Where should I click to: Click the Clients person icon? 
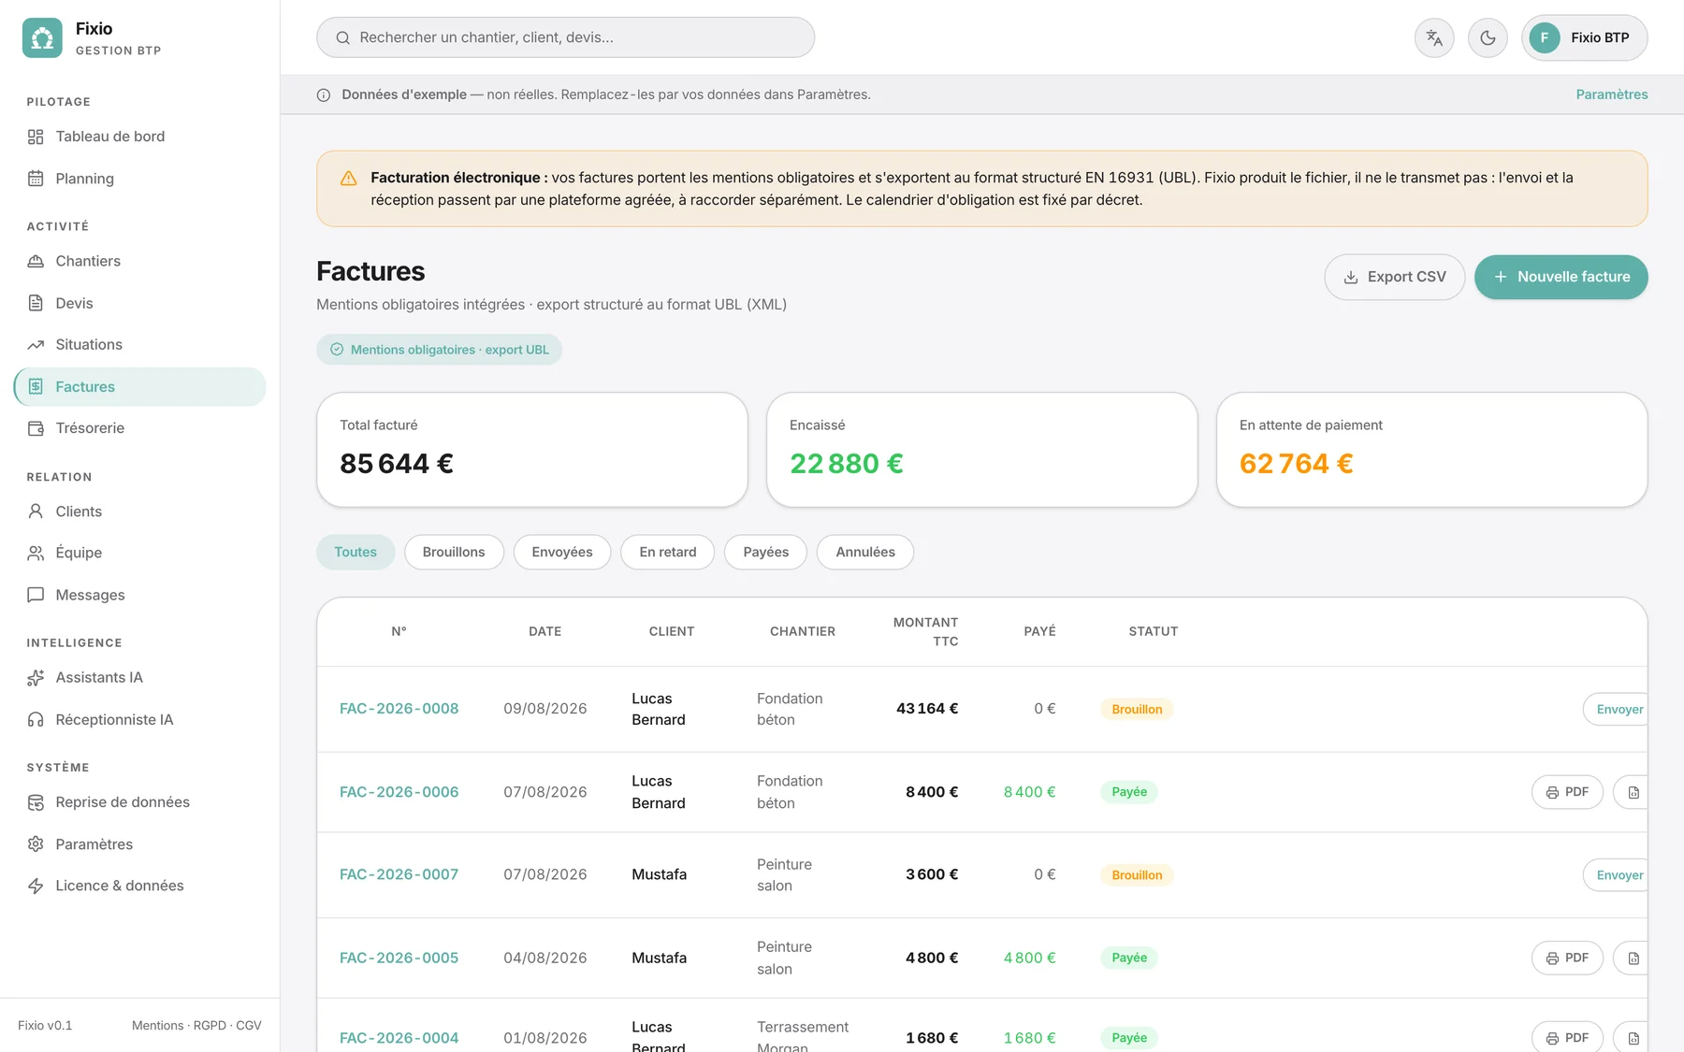[36, 512]
